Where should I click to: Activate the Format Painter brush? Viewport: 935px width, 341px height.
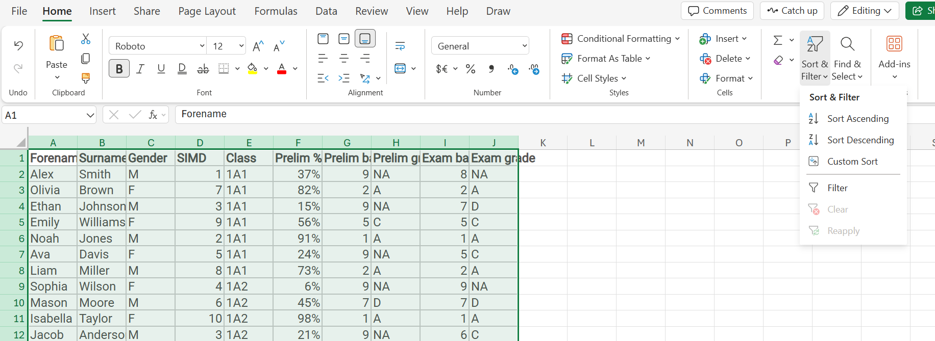[x=86, y=78]
